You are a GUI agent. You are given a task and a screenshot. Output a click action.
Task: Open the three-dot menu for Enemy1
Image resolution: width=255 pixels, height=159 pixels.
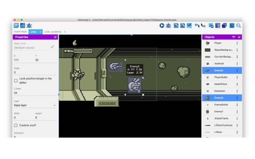point(237,112)
